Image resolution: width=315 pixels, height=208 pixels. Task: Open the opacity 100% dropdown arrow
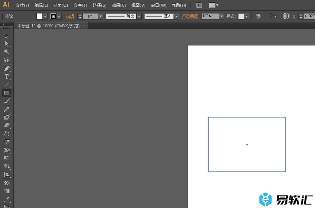(221, 16)
